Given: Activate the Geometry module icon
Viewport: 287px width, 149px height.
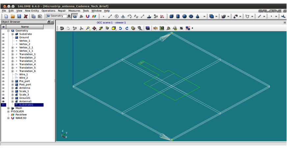Looking at the screenshot, I should 75,16.
